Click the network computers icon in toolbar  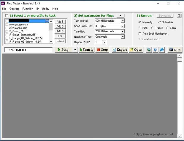(x=149, y=50)
